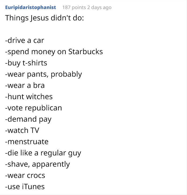Click the wear a bra line
187x195 pixels.
[25, 85]
